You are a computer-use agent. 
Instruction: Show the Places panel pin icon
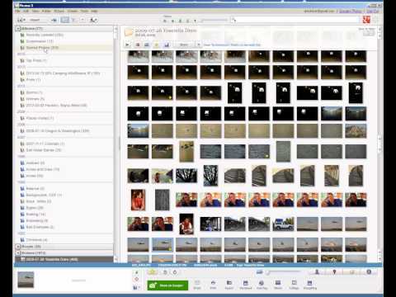pos(334,272)
